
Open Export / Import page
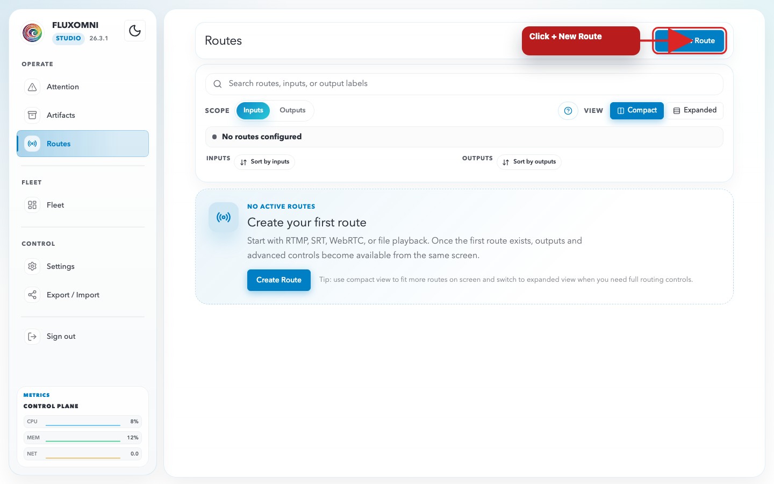pyautogui.click(x=83, y=295)
